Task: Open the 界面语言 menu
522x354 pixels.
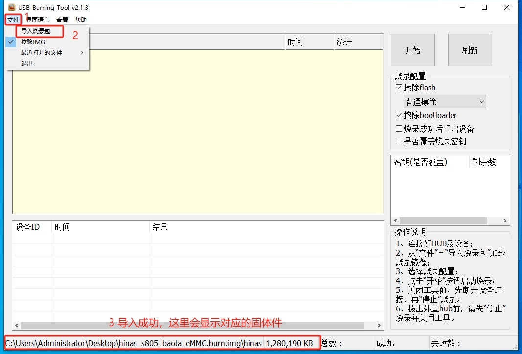Action: [x=38, y=20]
